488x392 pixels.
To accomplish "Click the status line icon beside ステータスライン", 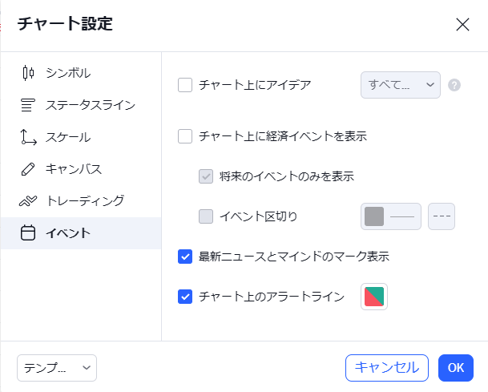I will coord(28,105).
